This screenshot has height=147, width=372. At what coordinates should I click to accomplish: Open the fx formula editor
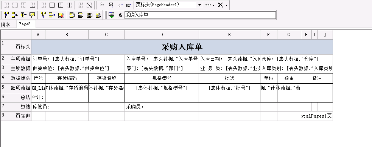[x=120, y=15]
